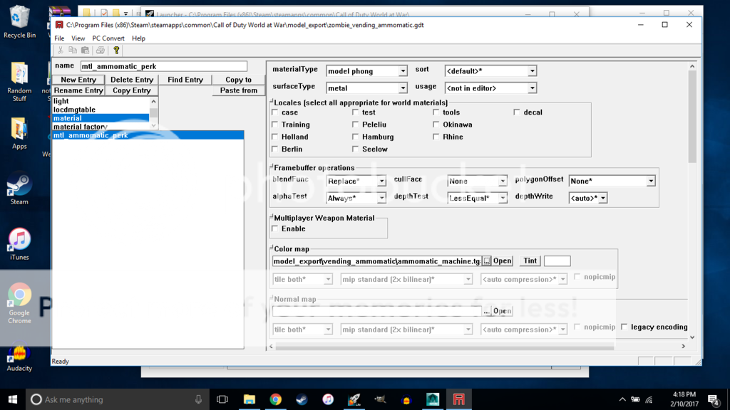
Task: Check the case locale checkbox
Action: 275,112
